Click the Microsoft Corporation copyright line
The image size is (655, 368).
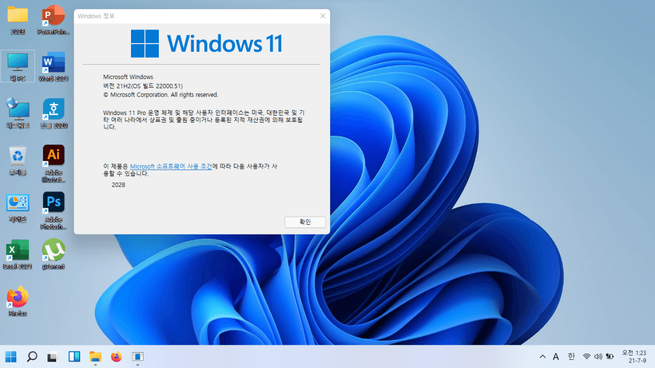[x=161, y=95]
